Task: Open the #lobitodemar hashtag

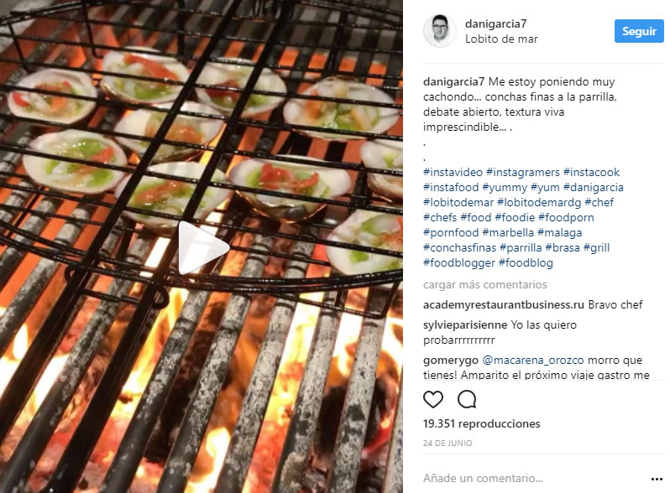Action: [x=458, y=202]
